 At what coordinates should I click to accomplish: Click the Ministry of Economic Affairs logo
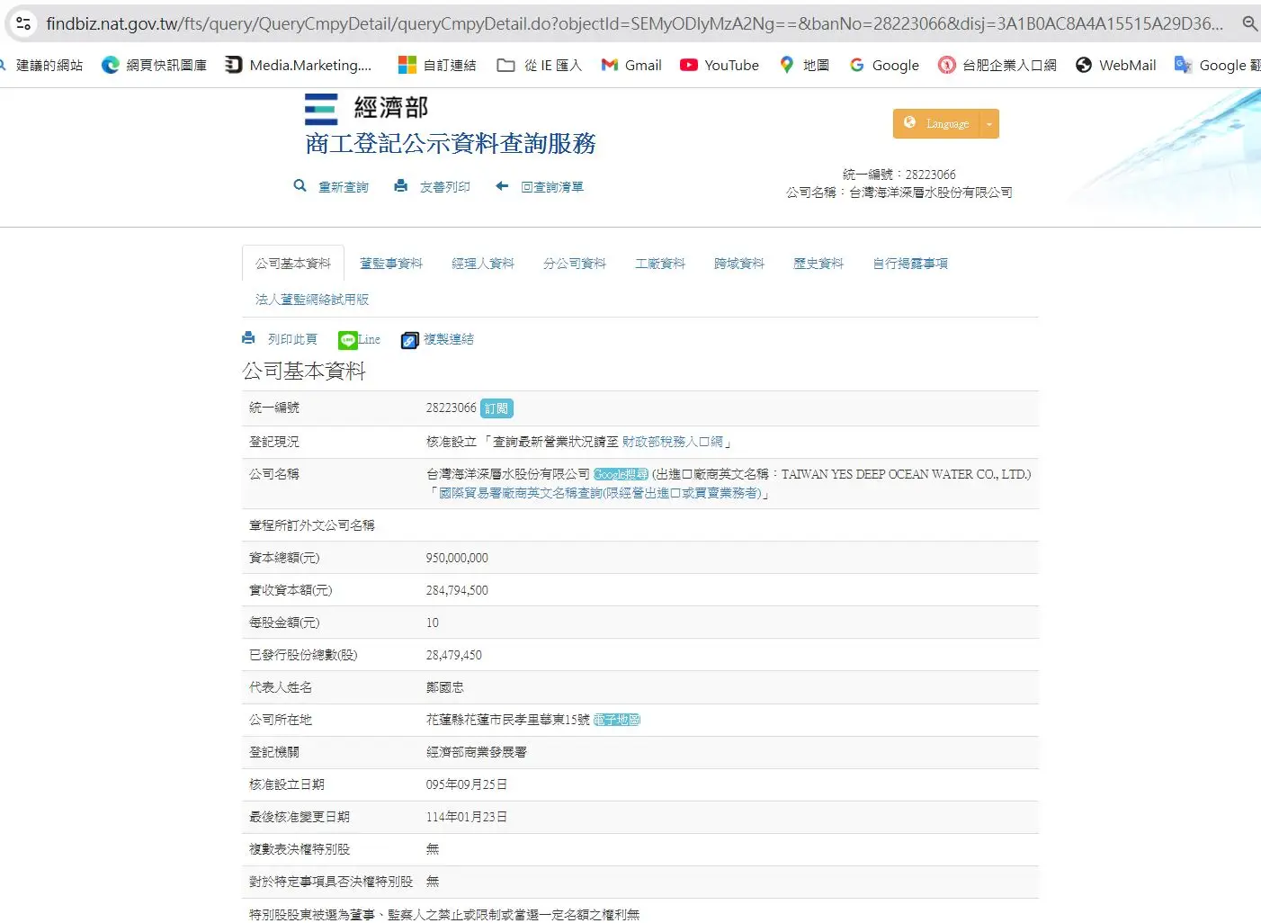pyautogui.click(x=321, y=109)
